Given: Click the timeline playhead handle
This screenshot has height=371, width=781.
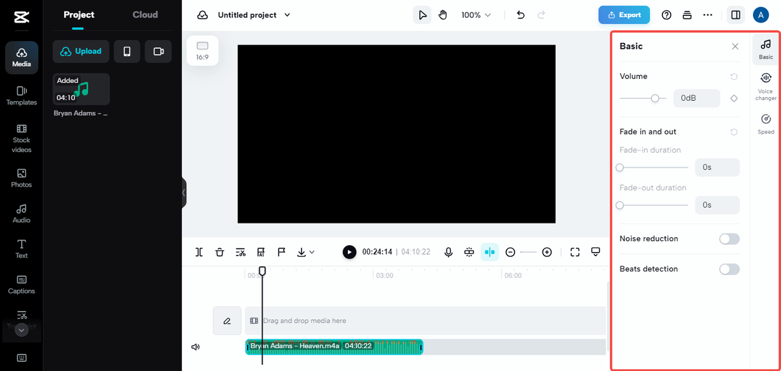Looking at the screenshot, I should pos(262,270).
